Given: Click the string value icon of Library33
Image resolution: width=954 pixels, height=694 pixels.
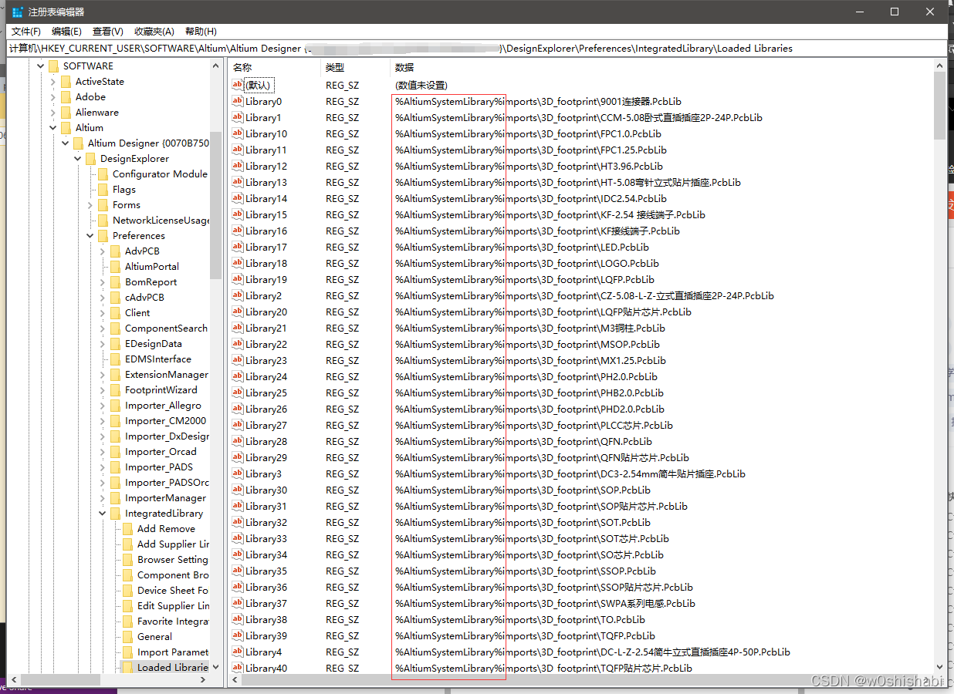Looking at the screenshot, I should (x=238, y=538).
